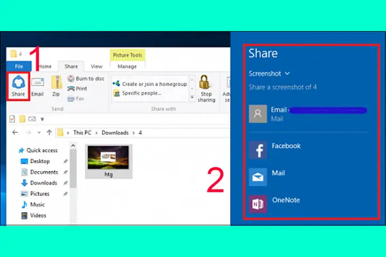Expand the chevron after Downloads in breadcrumb
Image resolution: width=386 pixels, height=257 pixels.
133,133
